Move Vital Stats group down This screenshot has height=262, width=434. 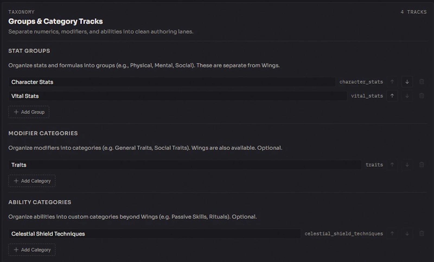[407, 96]
